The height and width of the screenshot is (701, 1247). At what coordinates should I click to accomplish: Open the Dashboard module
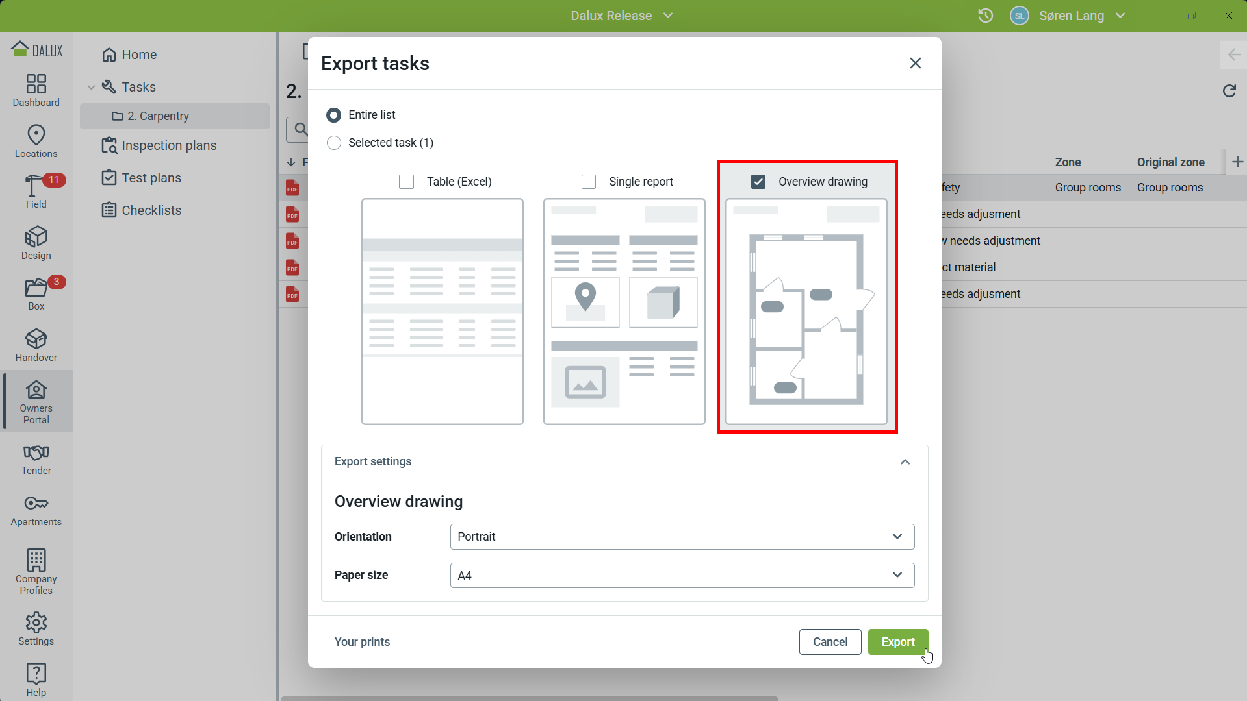coord(36,91)
